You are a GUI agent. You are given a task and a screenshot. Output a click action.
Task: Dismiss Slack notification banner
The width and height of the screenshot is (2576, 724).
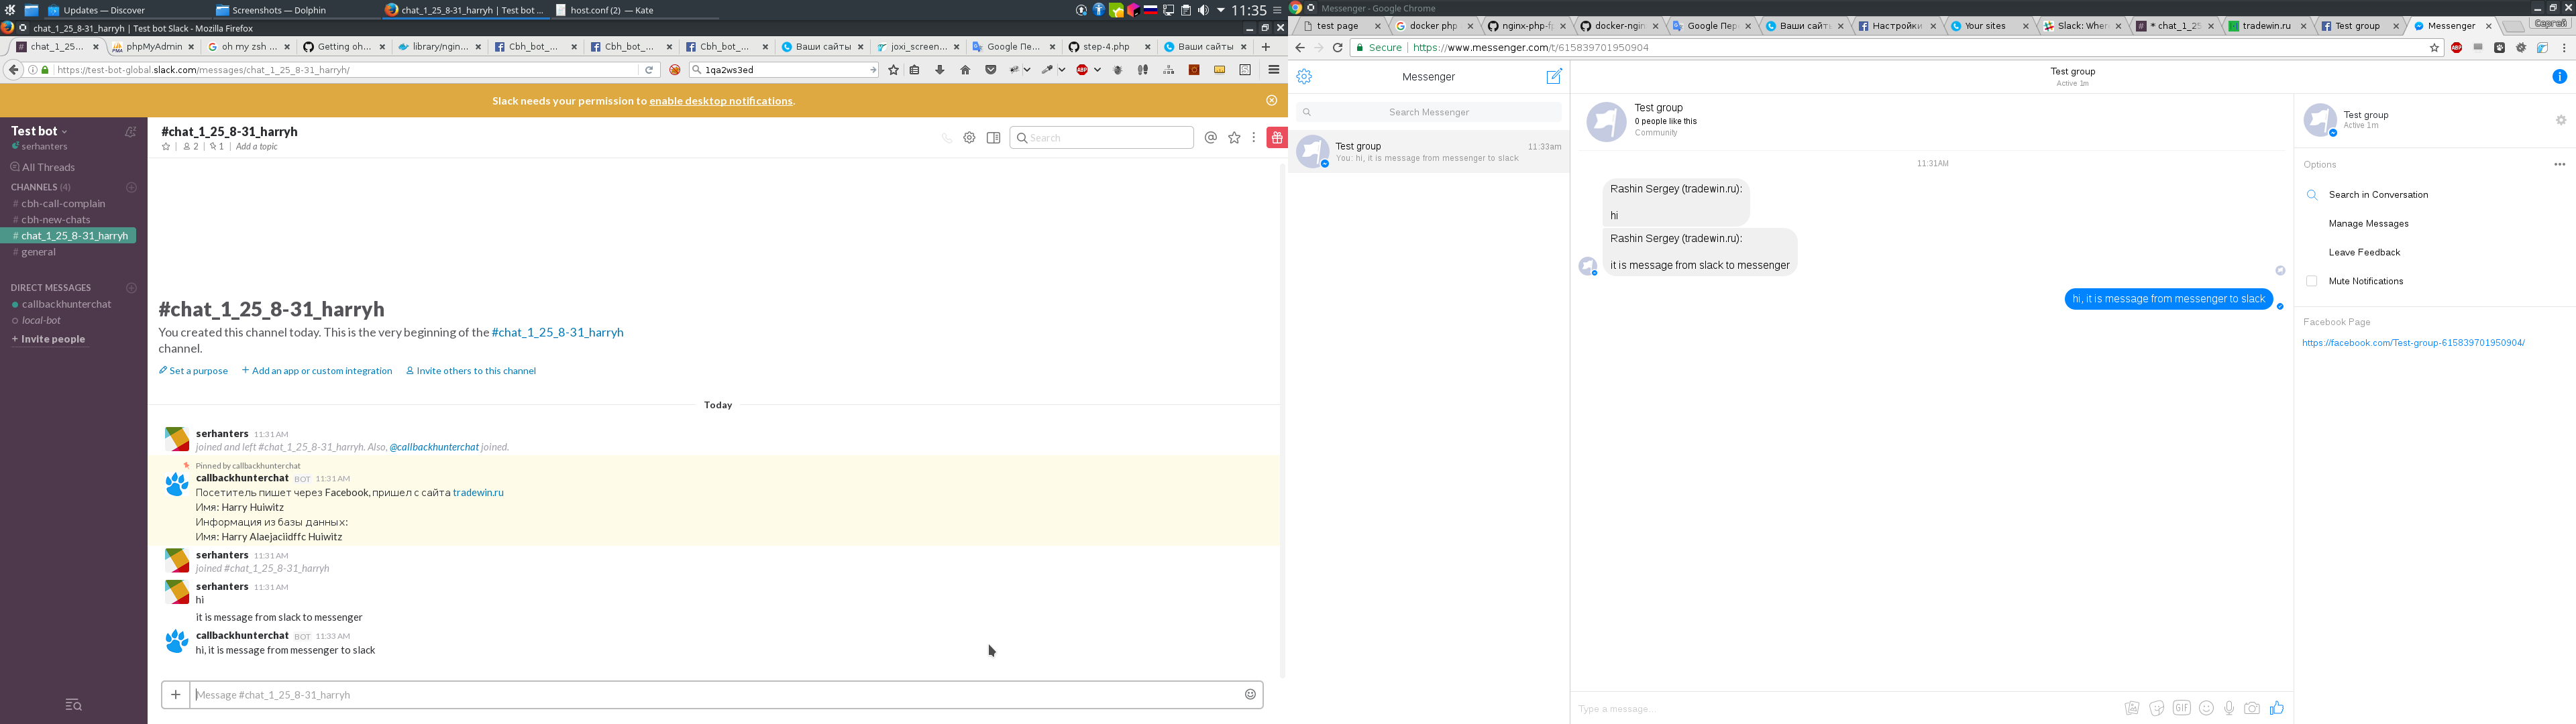pos(1271,100)
